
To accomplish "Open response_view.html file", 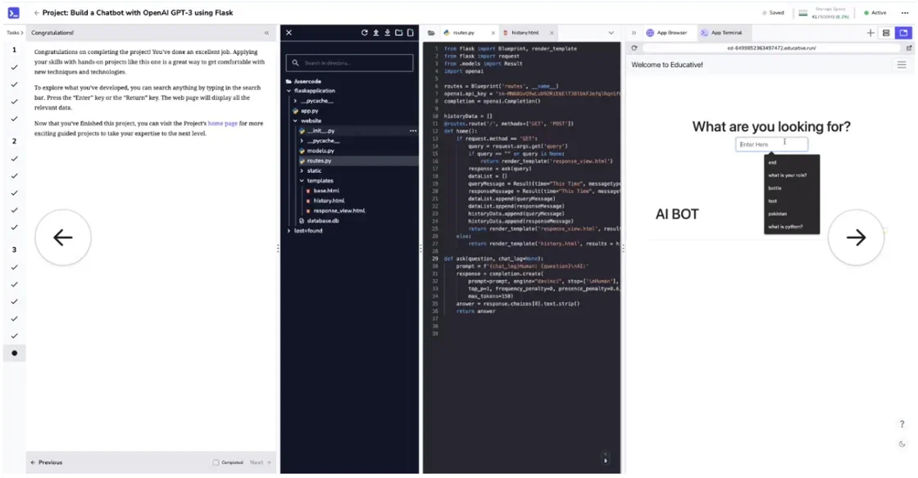I will 339,210.
